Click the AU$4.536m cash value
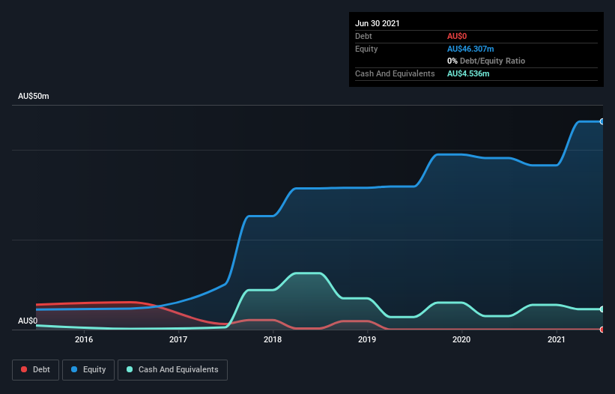 point(468,73)
